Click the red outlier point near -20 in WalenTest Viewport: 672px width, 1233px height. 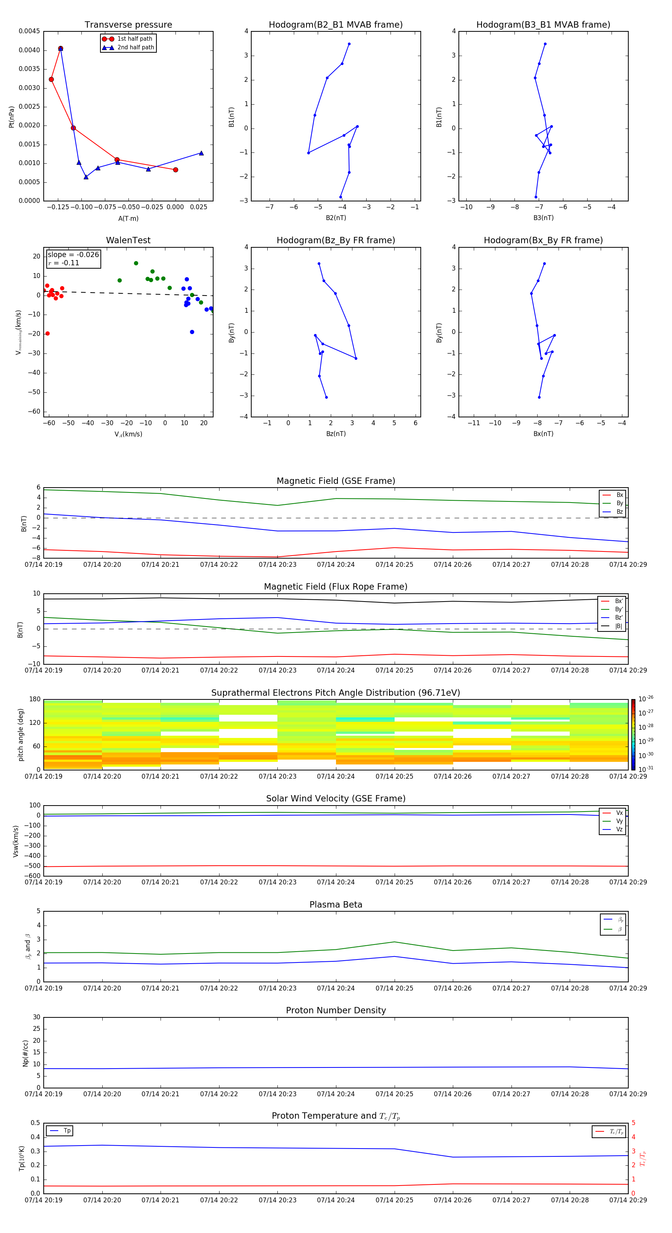(x=47, y=334)
